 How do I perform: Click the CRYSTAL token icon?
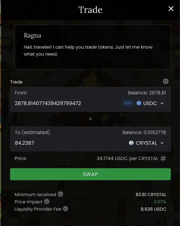[131, 143]
